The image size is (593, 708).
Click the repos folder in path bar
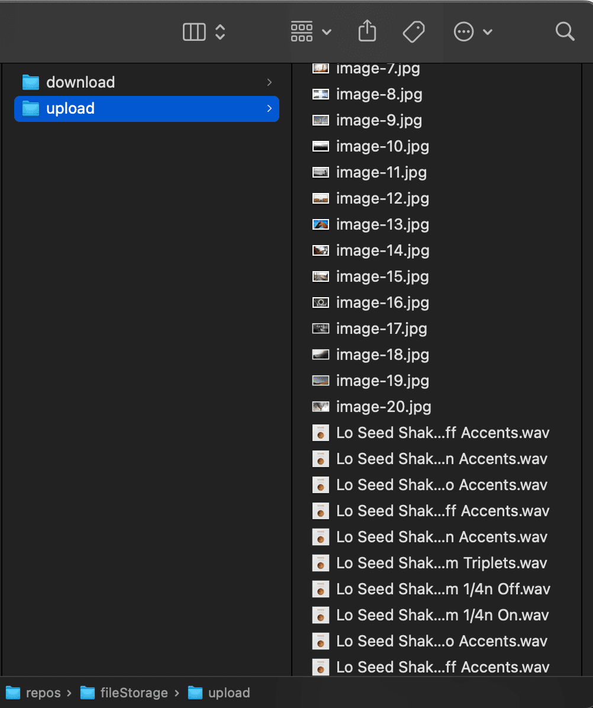(x=36, y=693)
